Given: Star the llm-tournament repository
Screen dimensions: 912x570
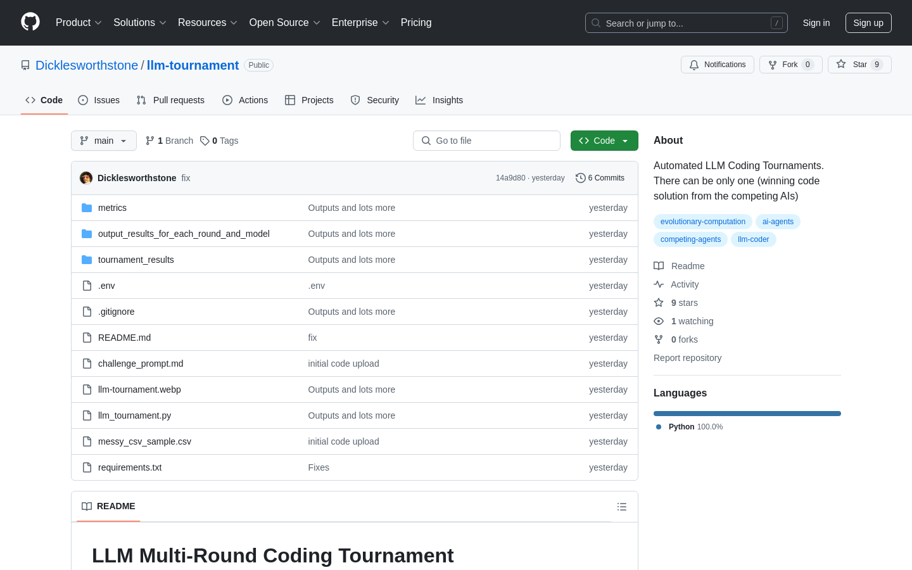Looking at the screenshot, I should [x=859, y=65].
